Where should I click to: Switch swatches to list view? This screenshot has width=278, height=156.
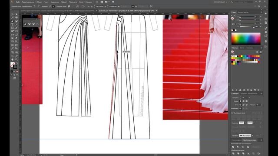click(257, 52)
